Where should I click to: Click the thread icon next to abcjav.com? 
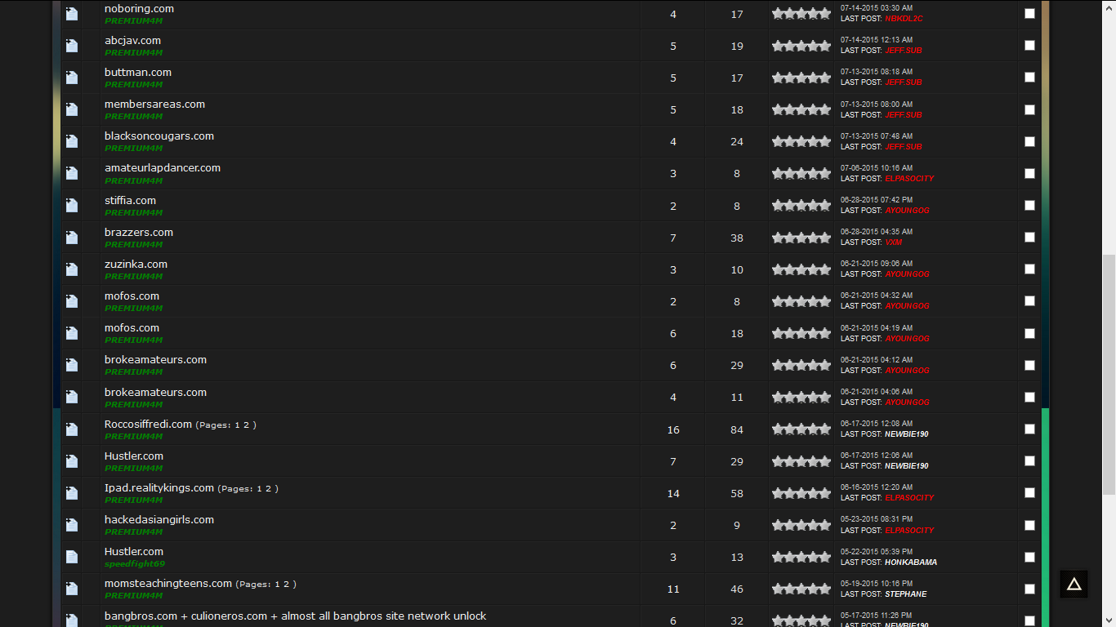[x=72, y=46]
